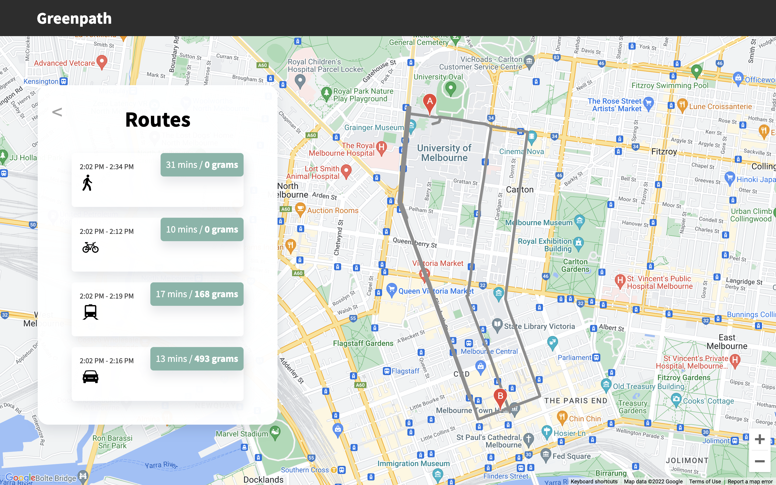Go back using the left chevron
The height and width of the screenshot is (485, 776).
pyautogui.click(x=57, y=112)
